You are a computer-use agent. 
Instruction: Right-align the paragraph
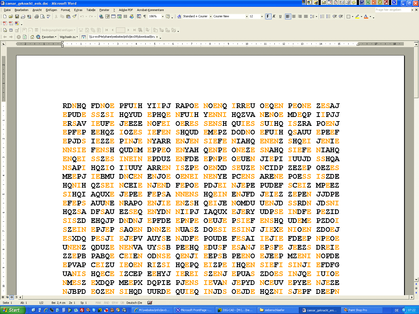pos(300,16)
